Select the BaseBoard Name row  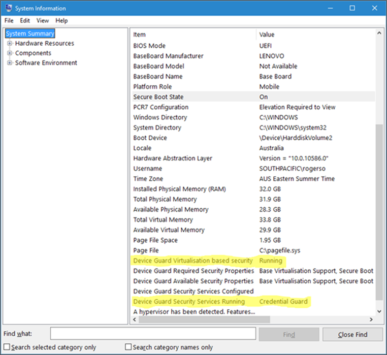point(253,77)
